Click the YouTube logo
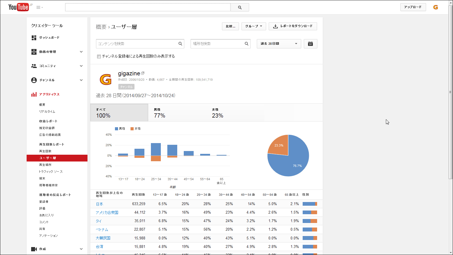Viewport: 453px width, 255px height. [18, 7]
